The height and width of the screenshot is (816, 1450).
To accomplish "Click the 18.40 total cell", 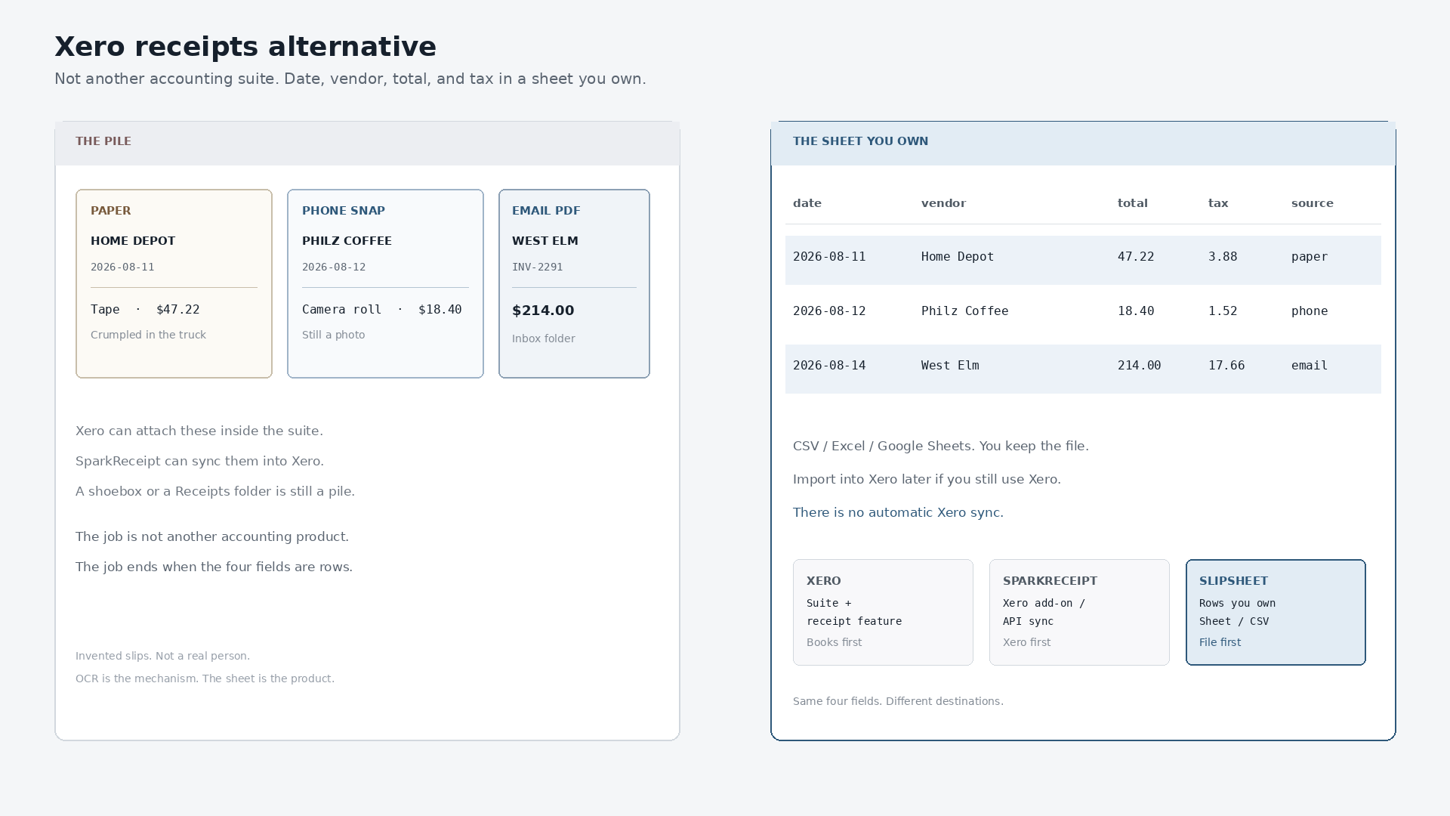I will coord(1136,311).
